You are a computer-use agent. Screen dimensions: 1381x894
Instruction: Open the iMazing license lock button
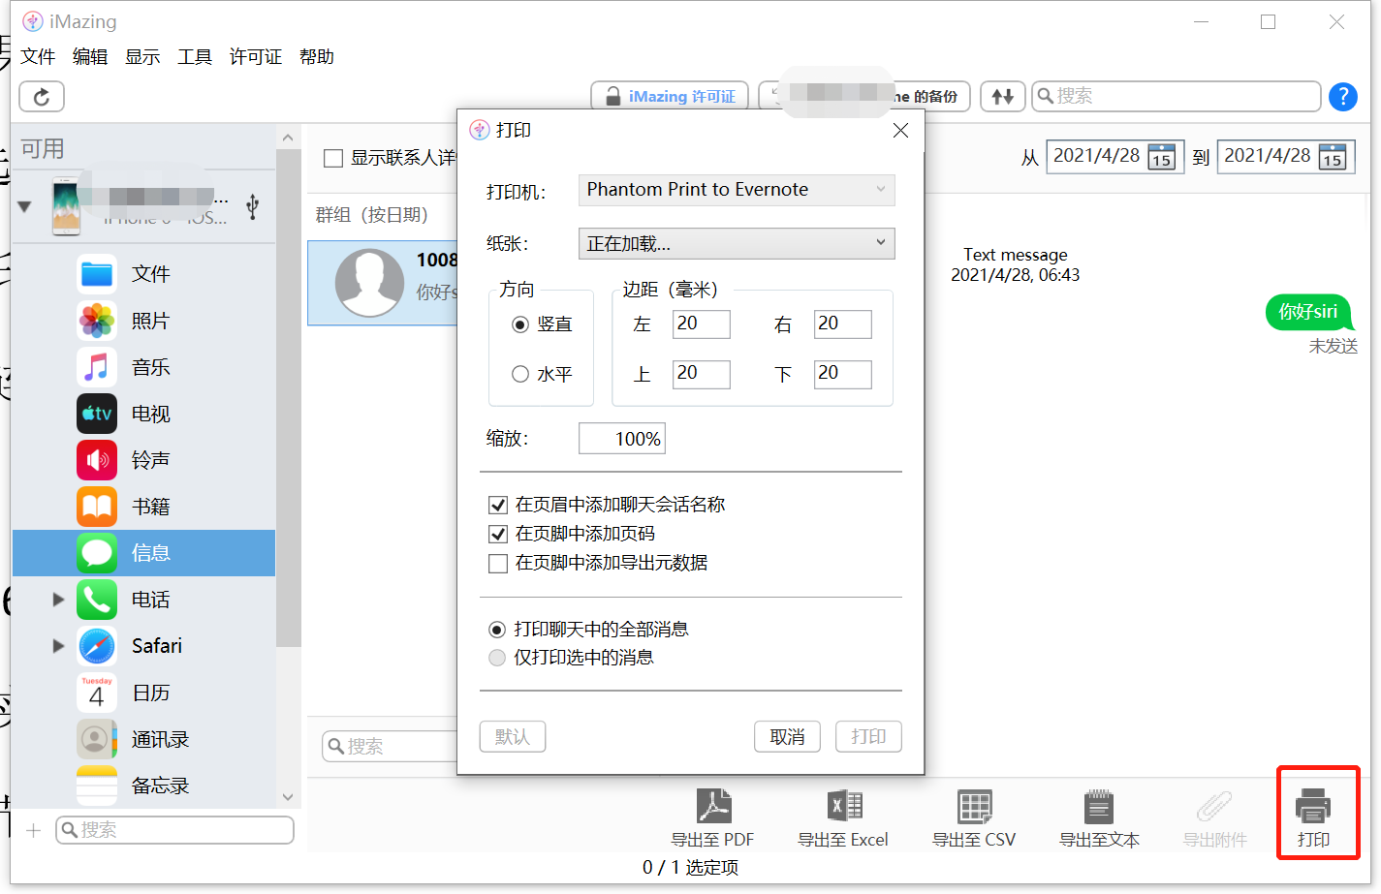pos(670,97)
